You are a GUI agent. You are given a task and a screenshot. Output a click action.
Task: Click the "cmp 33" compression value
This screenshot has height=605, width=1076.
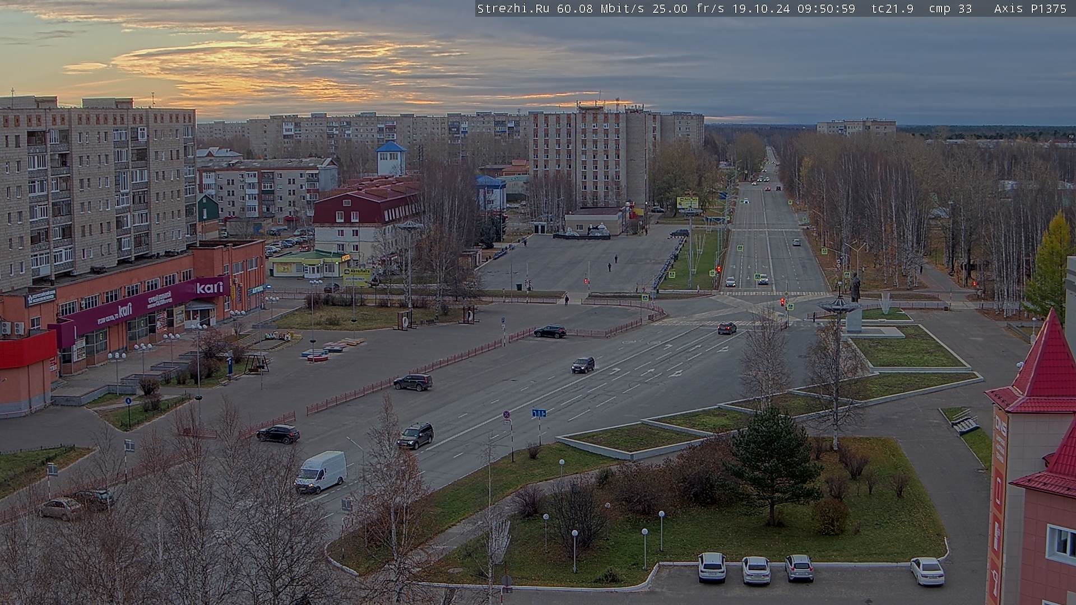950,8
